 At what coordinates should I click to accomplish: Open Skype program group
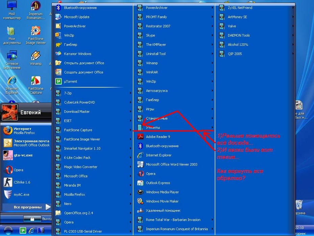(x=174, y=36)
